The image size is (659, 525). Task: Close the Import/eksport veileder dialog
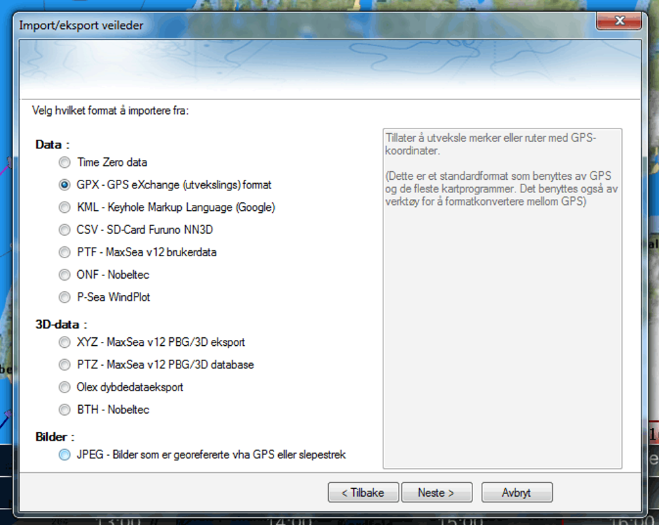tap(619, 22)
